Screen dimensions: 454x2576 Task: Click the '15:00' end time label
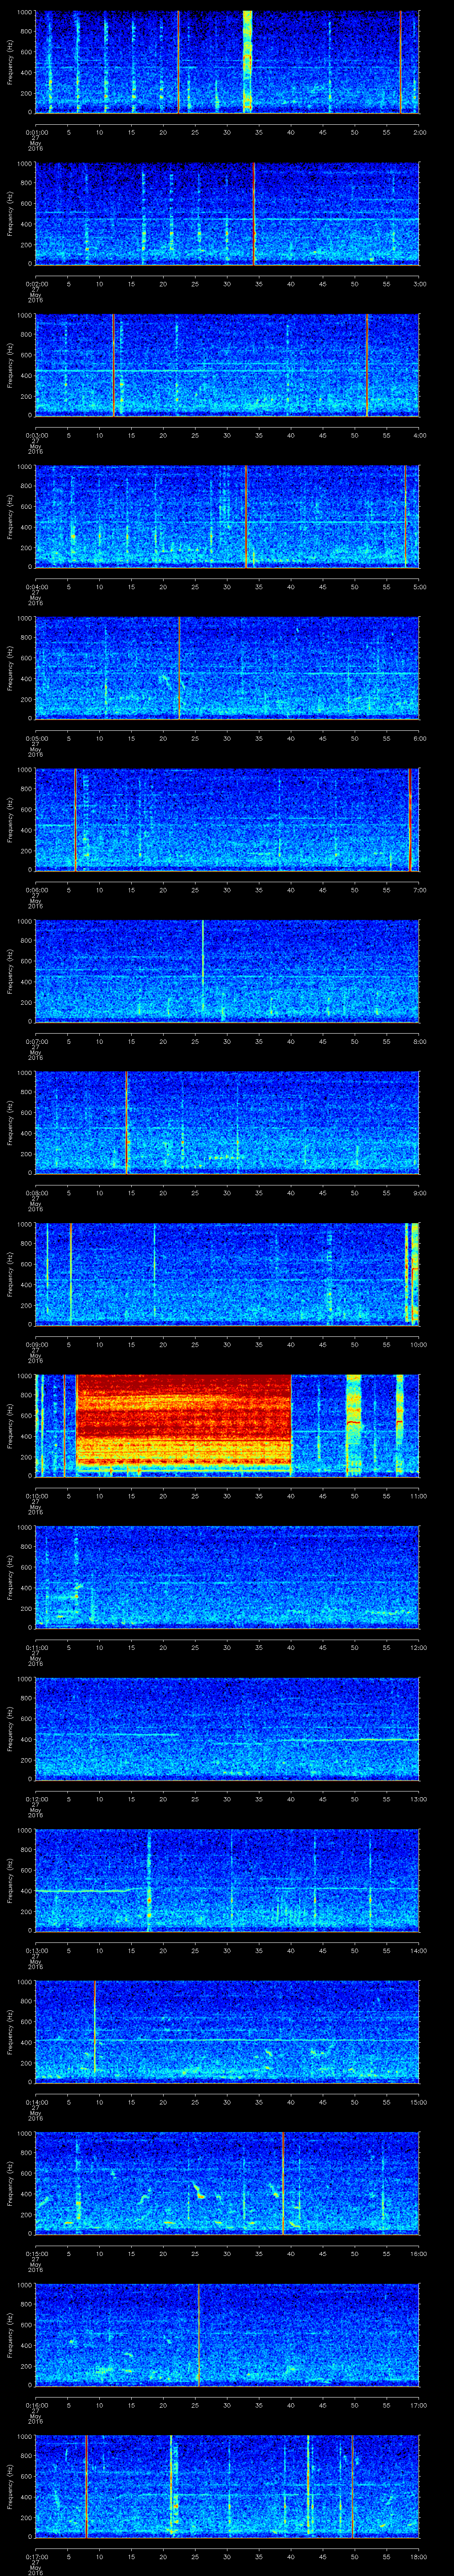click(x=418, y=2102)
